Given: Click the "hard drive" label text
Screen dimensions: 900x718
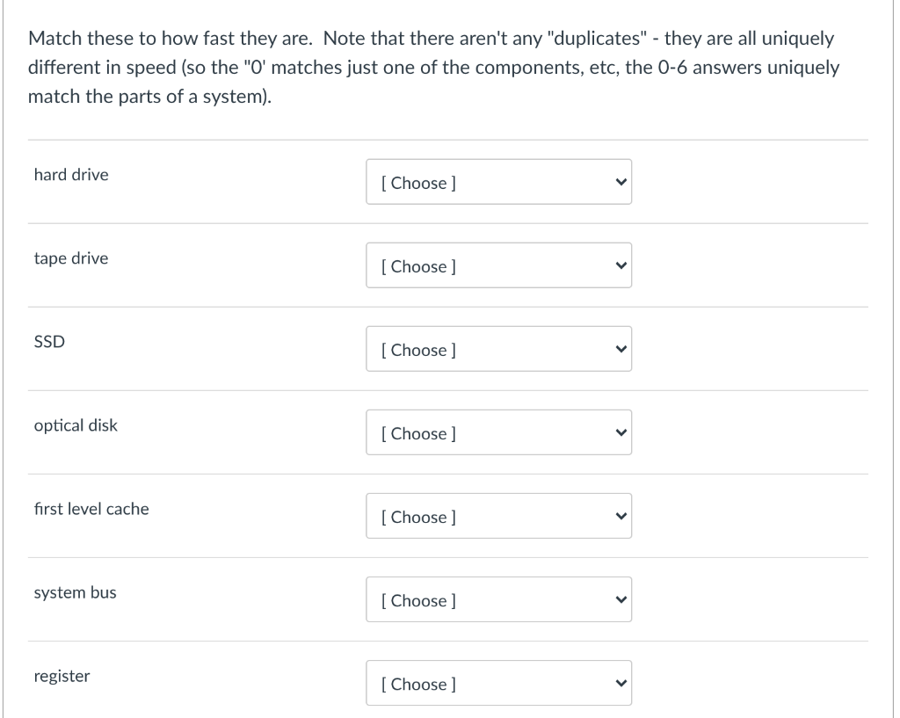Looking at the screenshot, I should [71, 175].
